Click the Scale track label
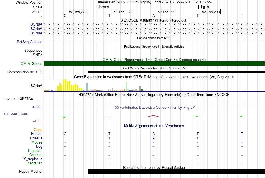This screenshot has height=178, width=265. click(x=38, y=7)
